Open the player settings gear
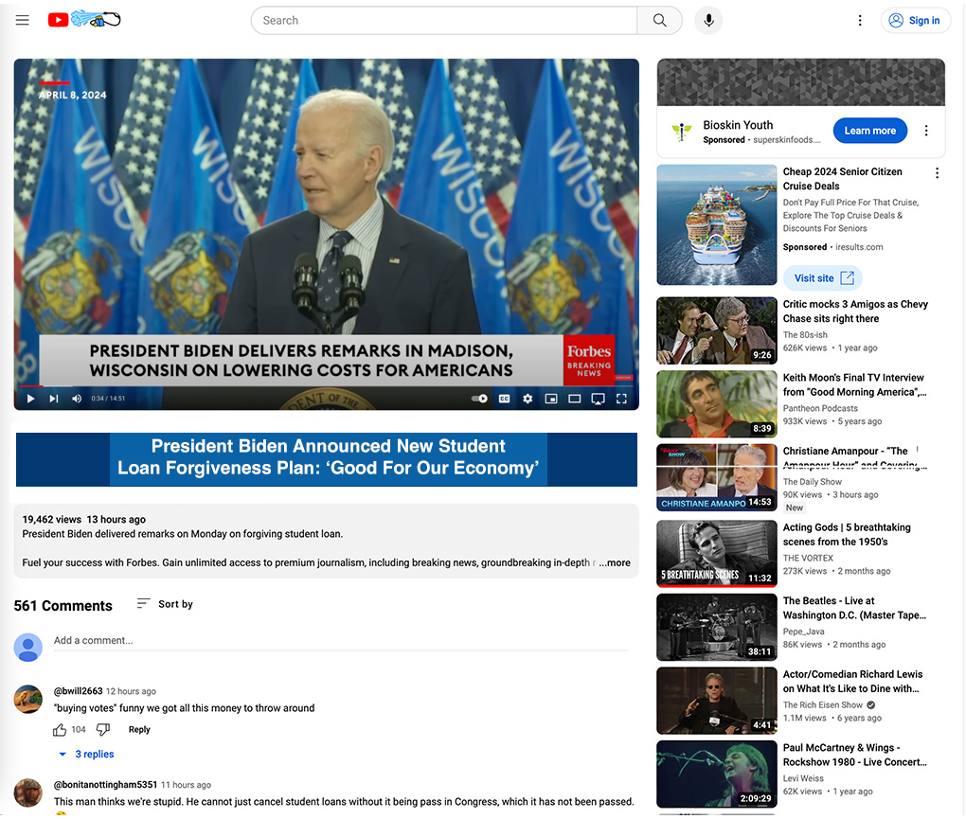 (528, 399)
